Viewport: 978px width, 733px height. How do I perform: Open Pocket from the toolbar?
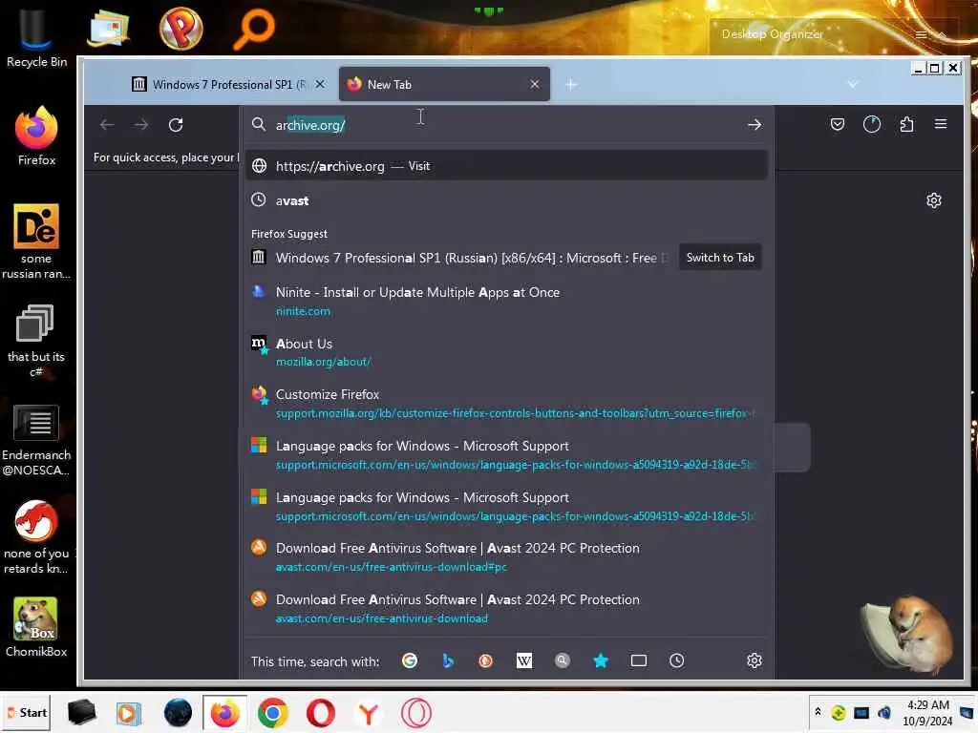pyautogui.click(x=838, y=124)
